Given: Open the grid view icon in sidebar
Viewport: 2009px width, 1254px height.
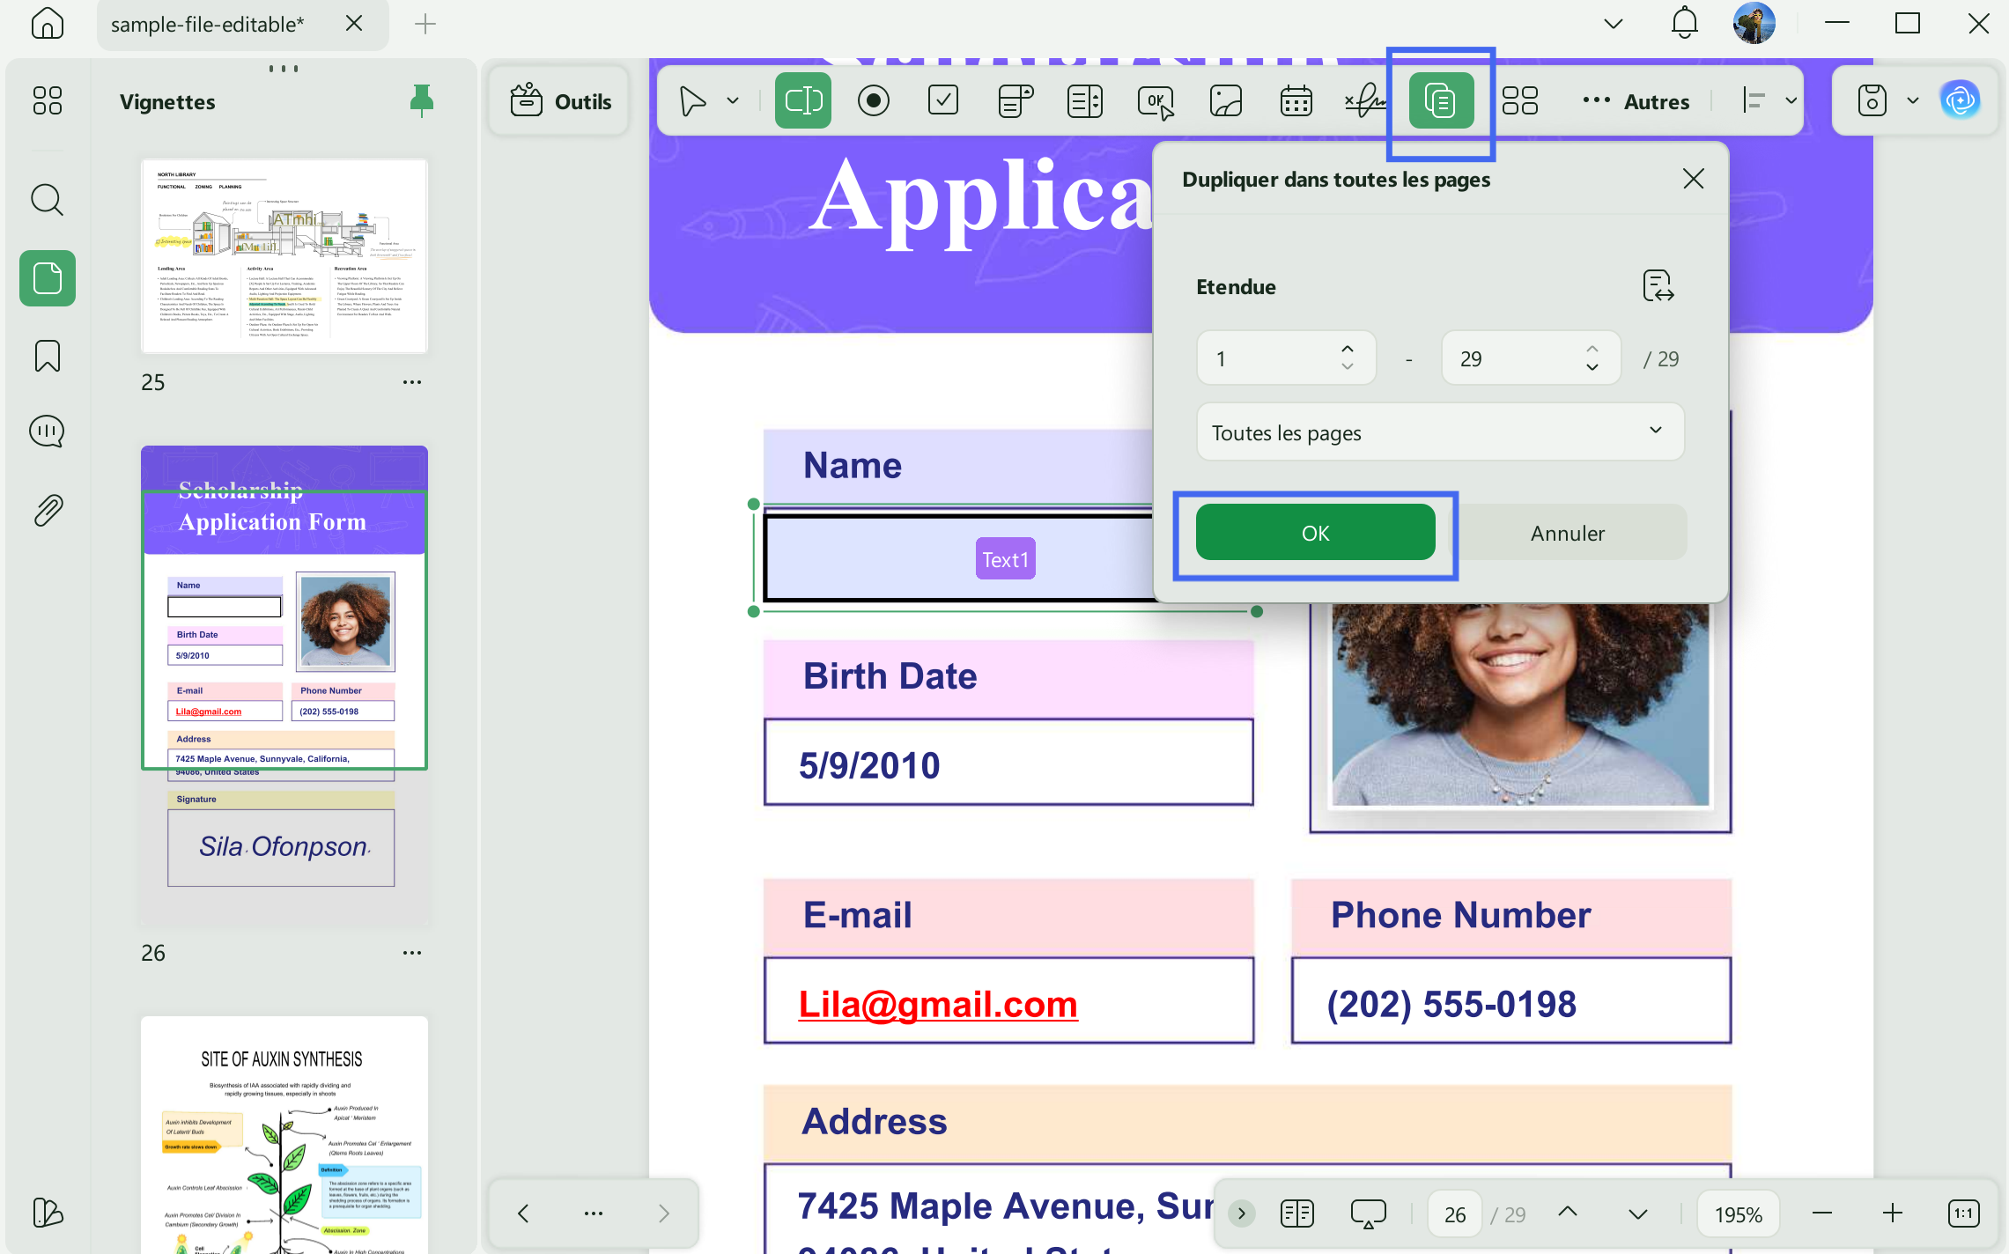Looking at the screenshot, I should tap(48, 100).
